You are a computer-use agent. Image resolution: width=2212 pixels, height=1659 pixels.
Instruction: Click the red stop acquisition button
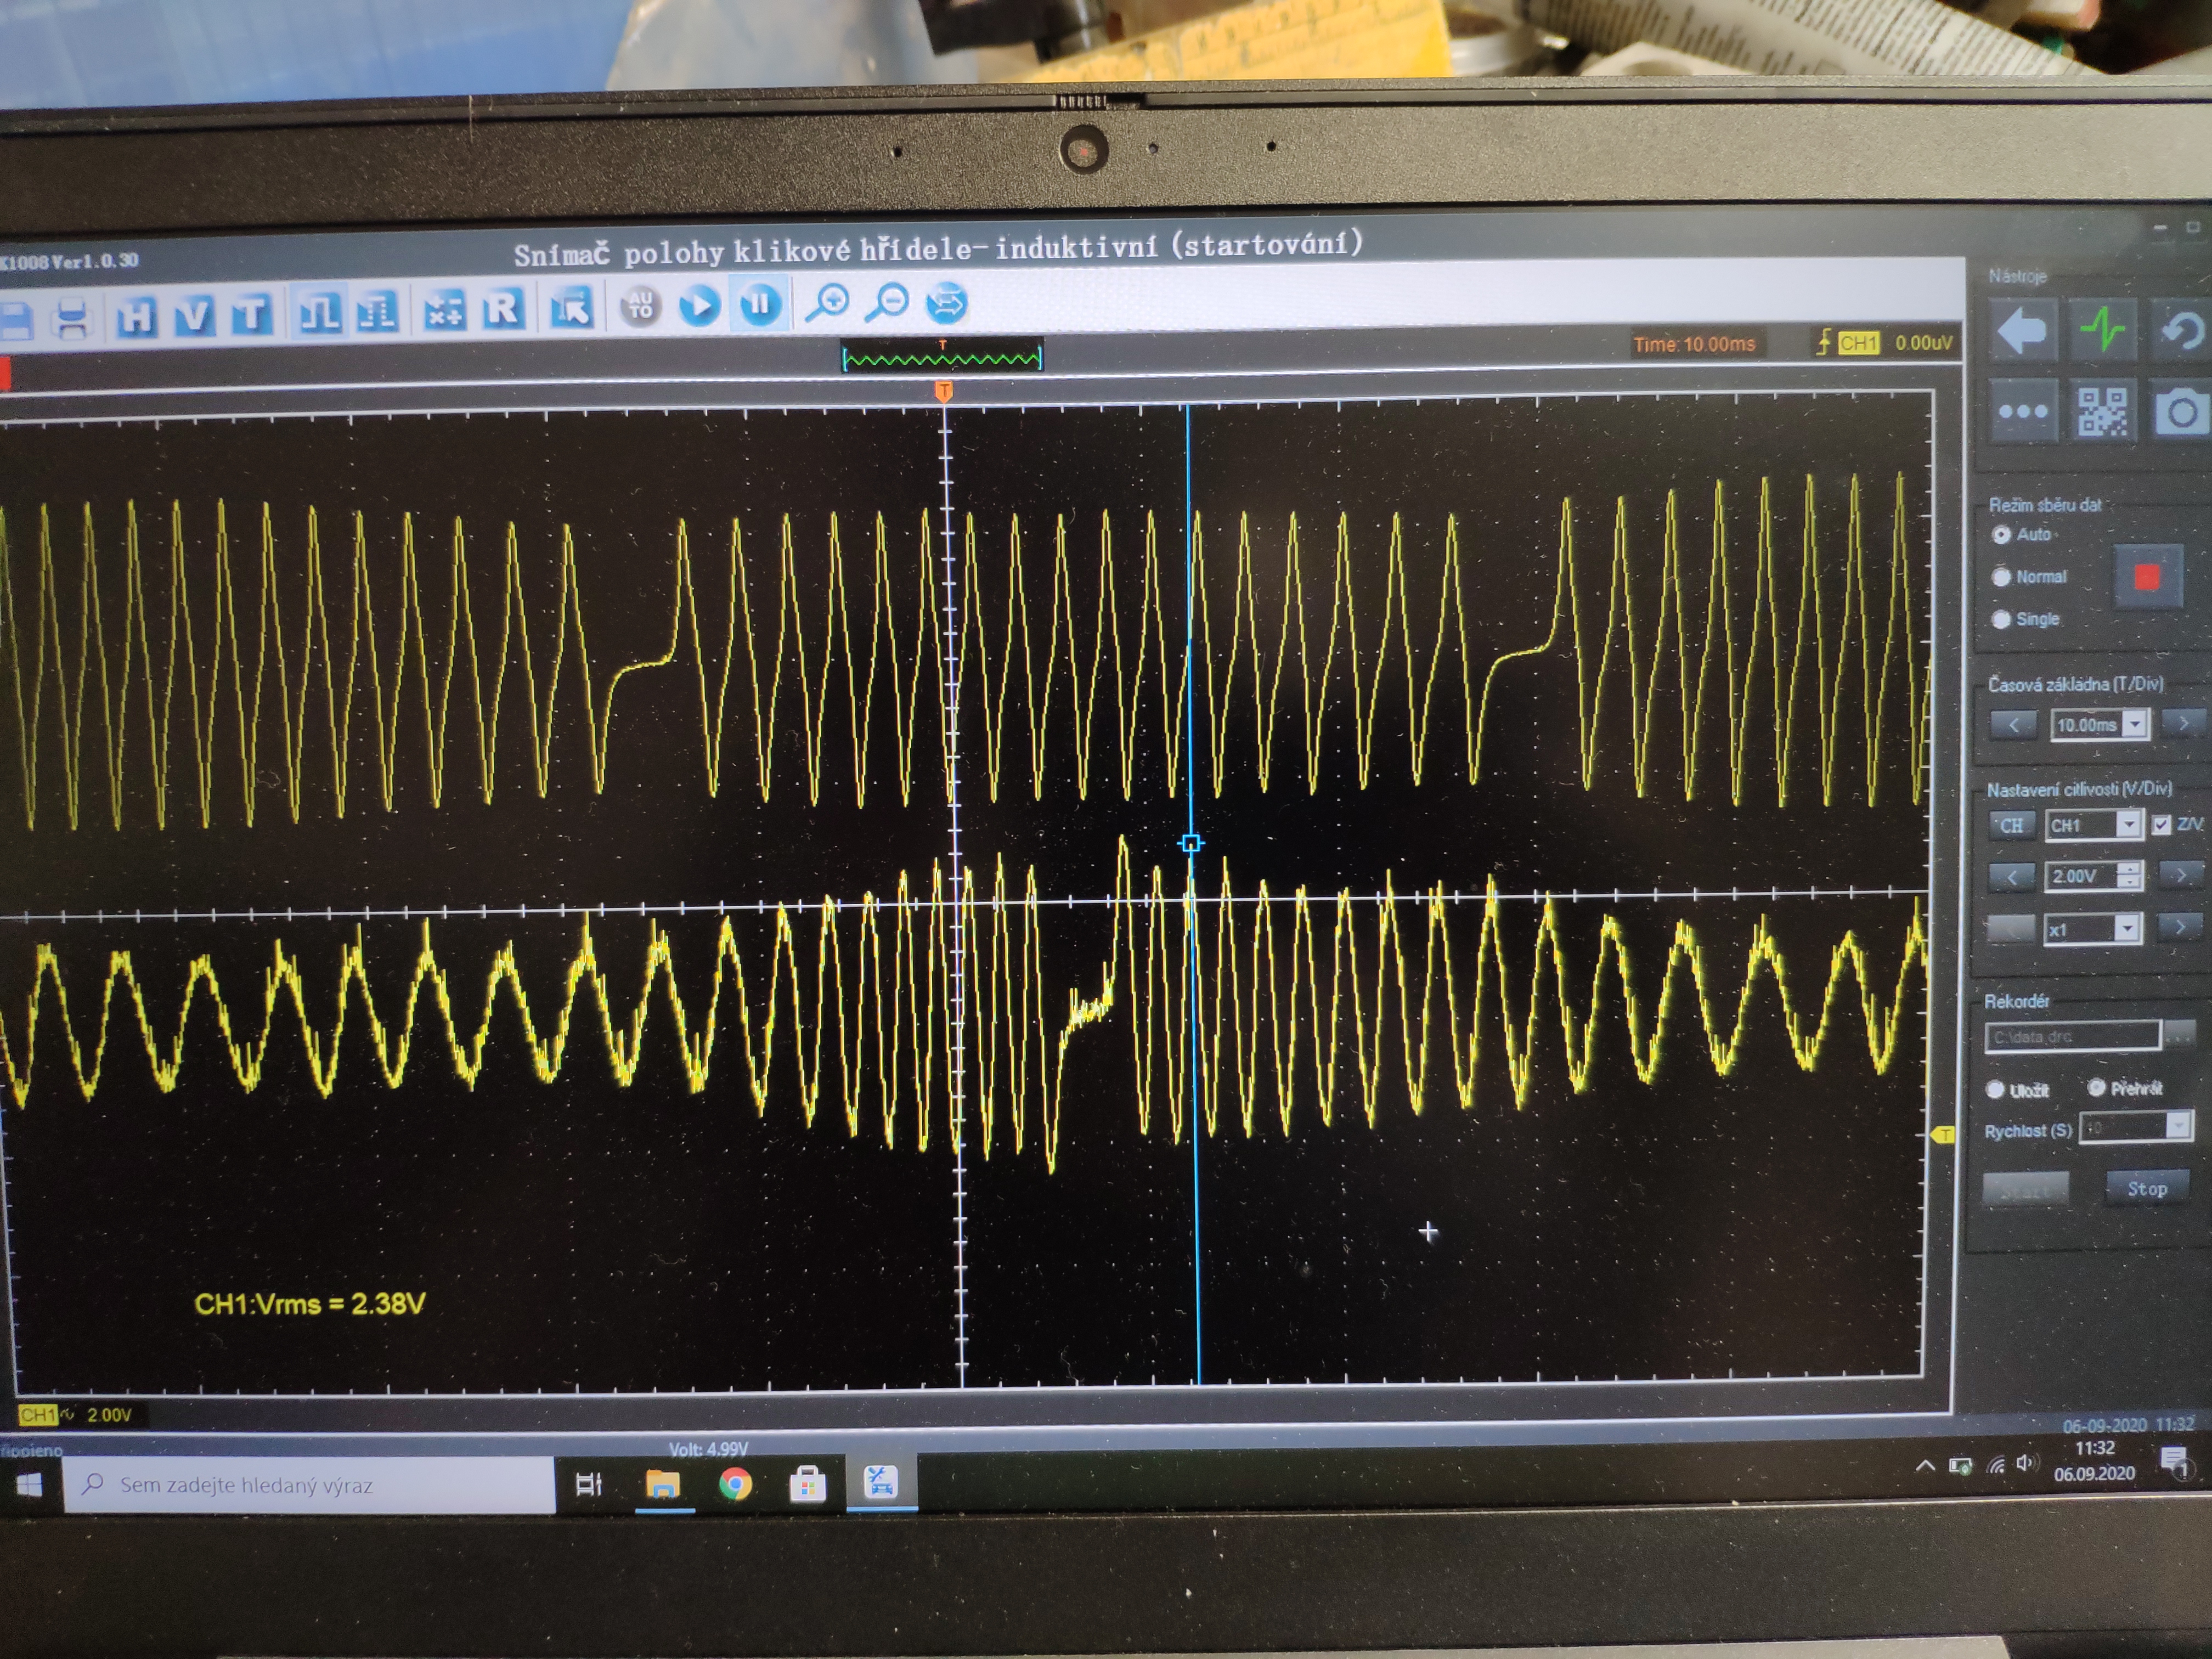point(2146,577)
